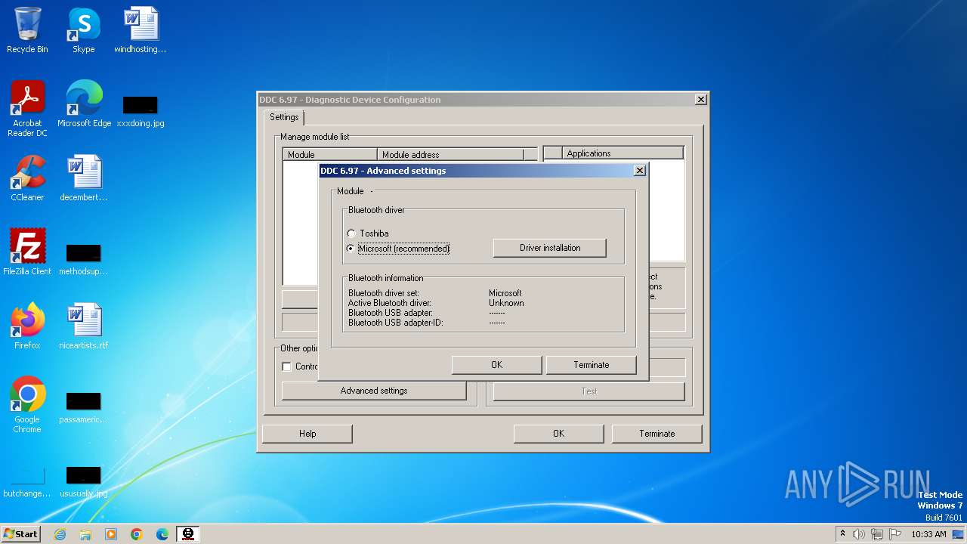Open the Skype desktop shortcut

[x=83, y=30]
